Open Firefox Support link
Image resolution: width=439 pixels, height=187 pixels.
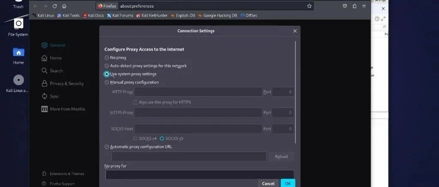click(58, 184)
